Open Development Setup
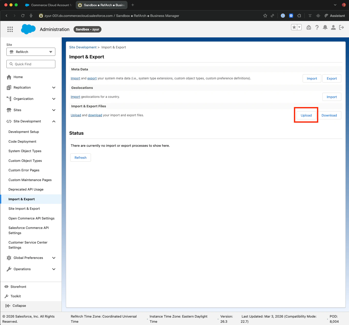This screenshot has width=349, height=325. click(x=24, y=132)
